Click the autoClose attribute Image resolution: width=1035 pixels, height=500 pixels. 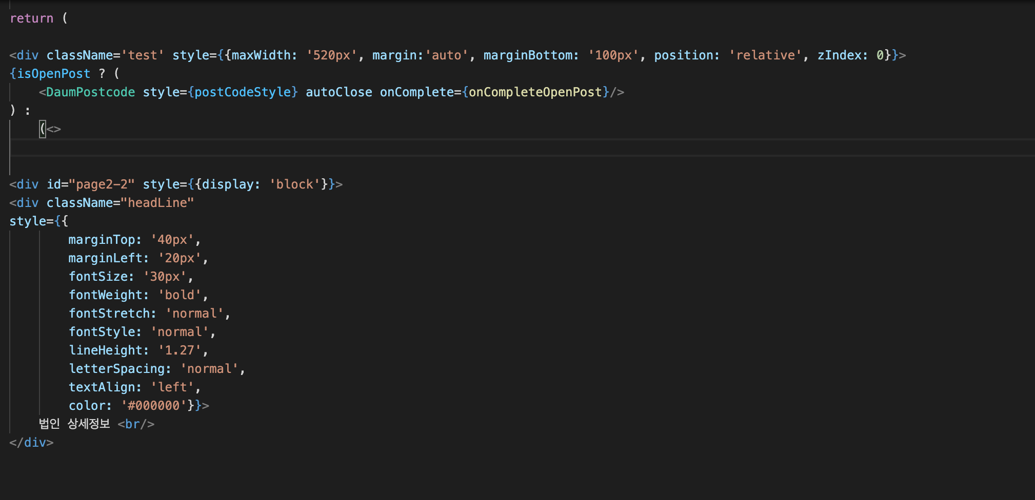coord(339,92)
